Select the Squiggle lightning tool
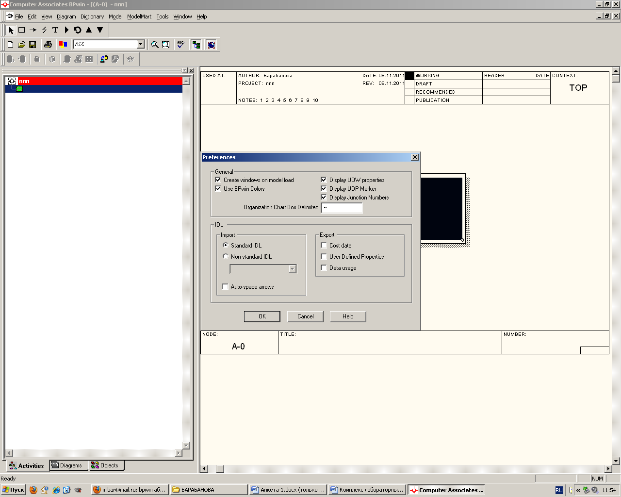 [44, 30]
